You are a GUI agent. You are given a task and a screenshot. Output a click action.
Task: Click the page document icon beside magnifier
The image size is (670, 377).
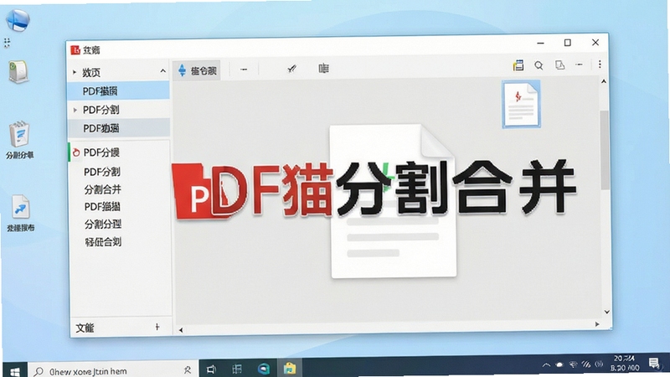click(x=559, y=65)
